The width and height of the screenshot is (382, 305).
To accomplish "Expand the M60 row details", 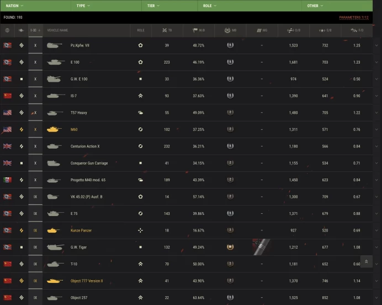I will click(x=376, y=129).
